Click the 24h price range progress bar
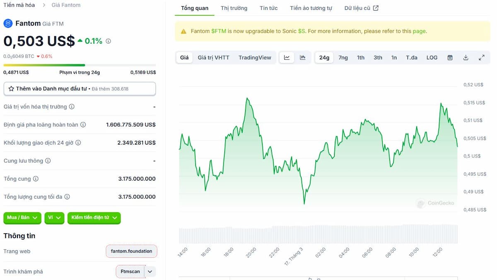This screenshot has height=280, width=497. (x=80, y=65)
